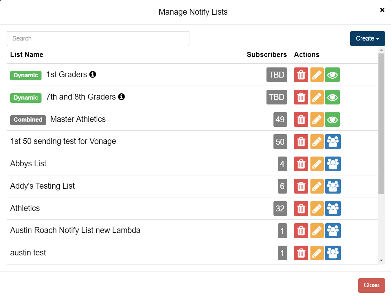391x297 pixels.
Task: Delete Abbys List
Action: click(x=301, y=164)
